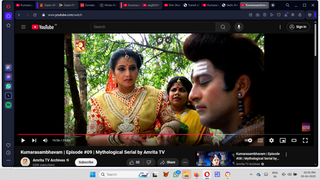Switch to the Hindu Astrology tab

pyautogui.click(x=108, y=5)
